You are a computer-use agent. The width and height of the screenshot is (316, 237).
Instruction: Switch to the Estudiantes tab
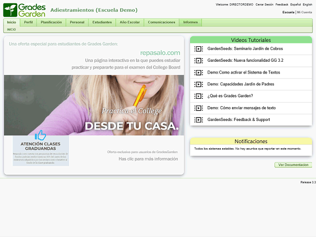[102, 22]
